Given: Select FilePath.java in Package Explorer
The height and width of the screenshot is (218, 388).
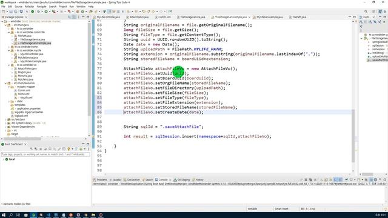Looking at the screenshot, I should click(x=24, y=36).
